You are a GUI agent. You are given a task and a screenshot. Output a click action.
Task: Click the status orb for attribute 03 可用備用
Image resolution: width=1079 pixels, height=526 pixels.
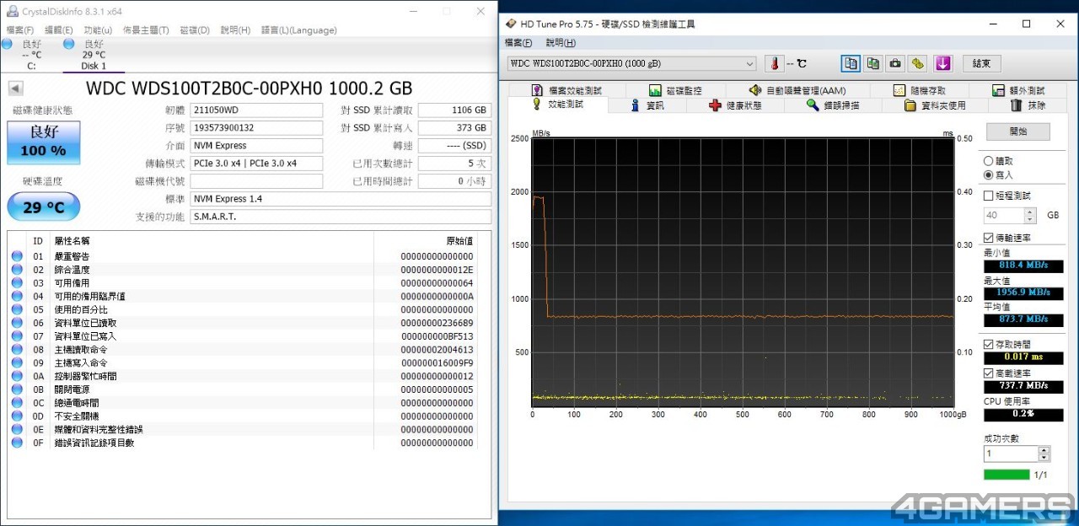(17, 283)
